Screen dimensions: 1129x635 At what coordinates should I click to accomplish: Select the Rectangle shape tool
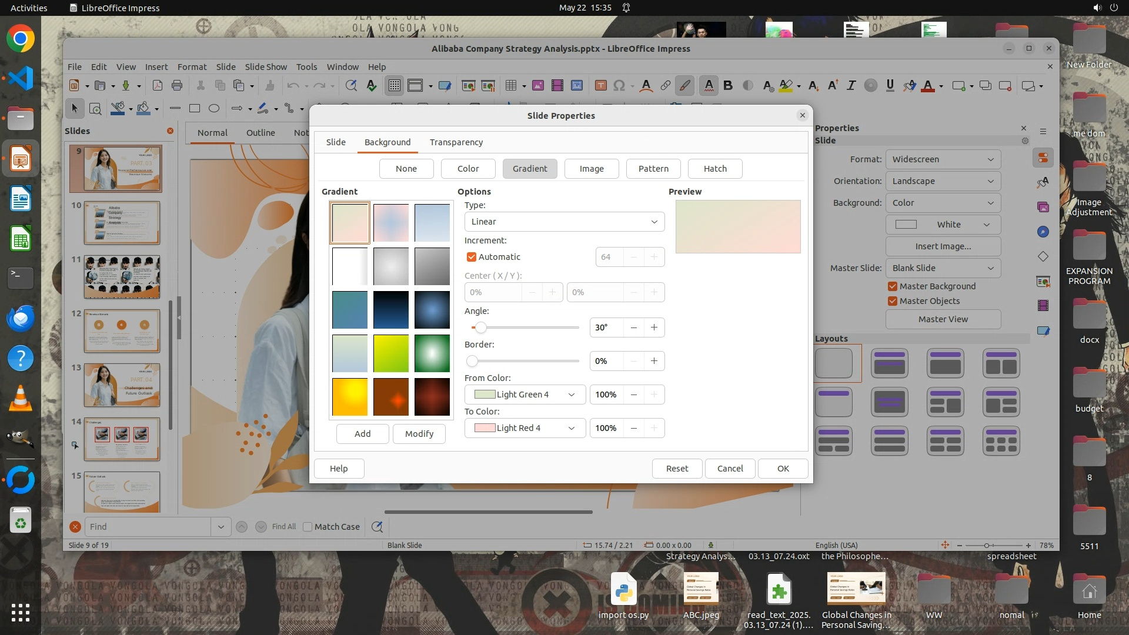(x=195, y=108)
